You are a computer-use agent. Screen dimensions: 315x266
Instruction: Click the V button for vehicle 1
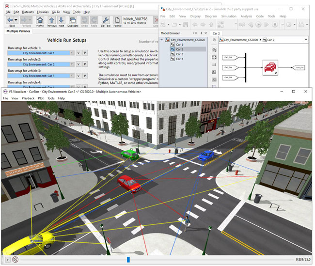click(x=79, y=53)
